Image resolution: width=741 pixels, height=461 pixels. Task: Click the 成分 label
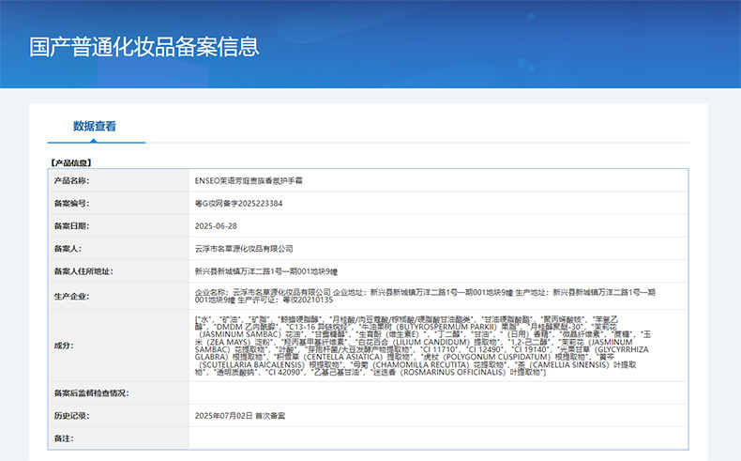click(64, 346)
